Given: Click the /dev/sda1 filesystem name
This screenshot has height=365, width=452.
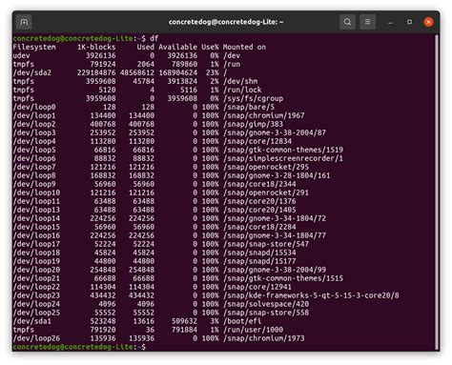Looking at the screenshot, I should [x=32, y=321].
